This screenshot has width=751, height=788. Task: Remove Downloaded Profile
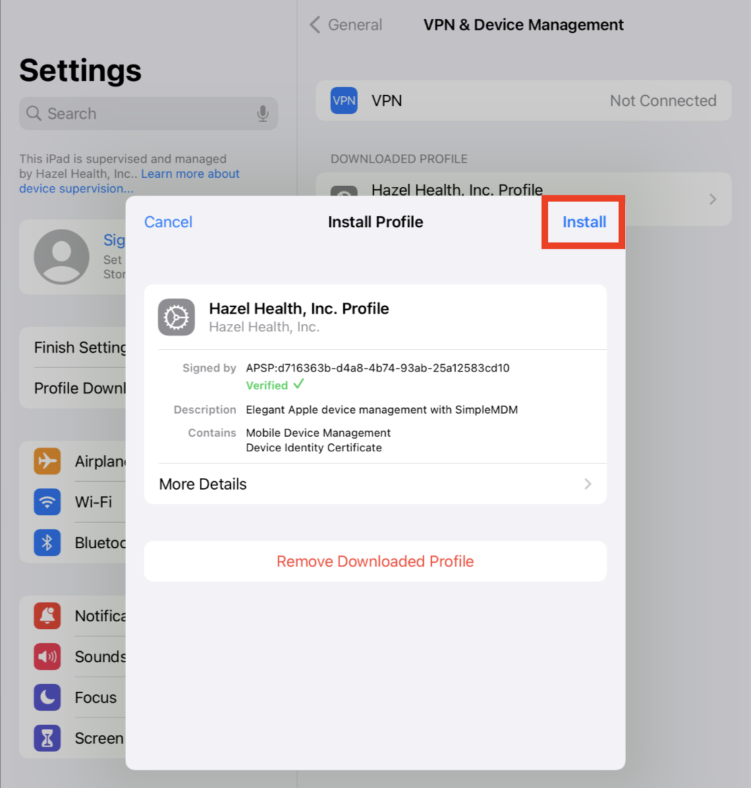375,561
